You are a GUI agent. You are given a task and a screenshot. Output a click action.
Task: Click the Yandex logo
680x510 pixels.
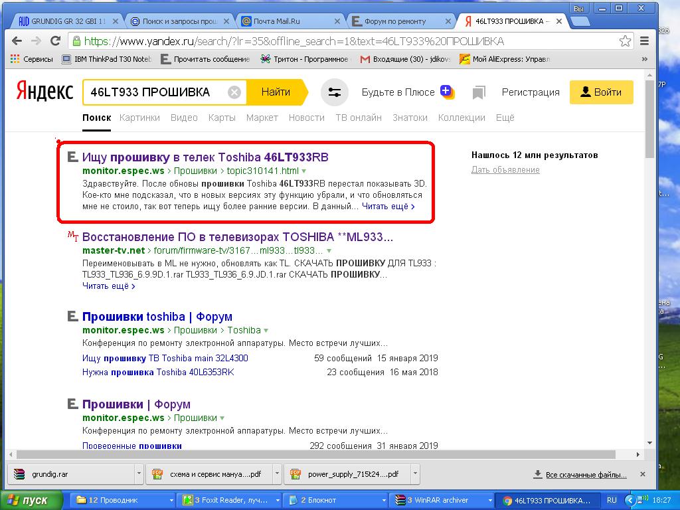click(44, 92)
